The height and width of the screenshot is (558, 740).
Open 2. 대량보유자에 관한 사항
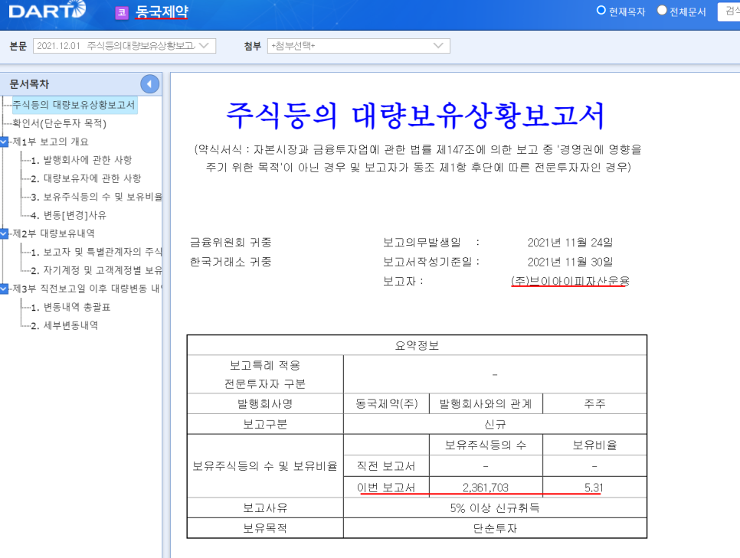[86, 178]
